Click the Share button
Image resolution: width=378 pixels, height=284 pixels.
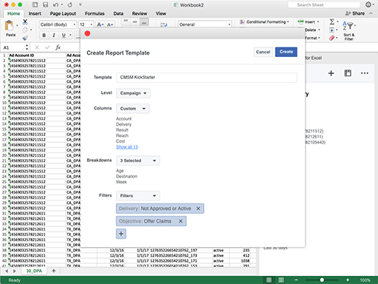pyautogui.click(x=355, y=13)
